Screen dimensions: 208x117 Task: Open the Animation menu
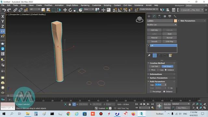[x=59, y=5]
